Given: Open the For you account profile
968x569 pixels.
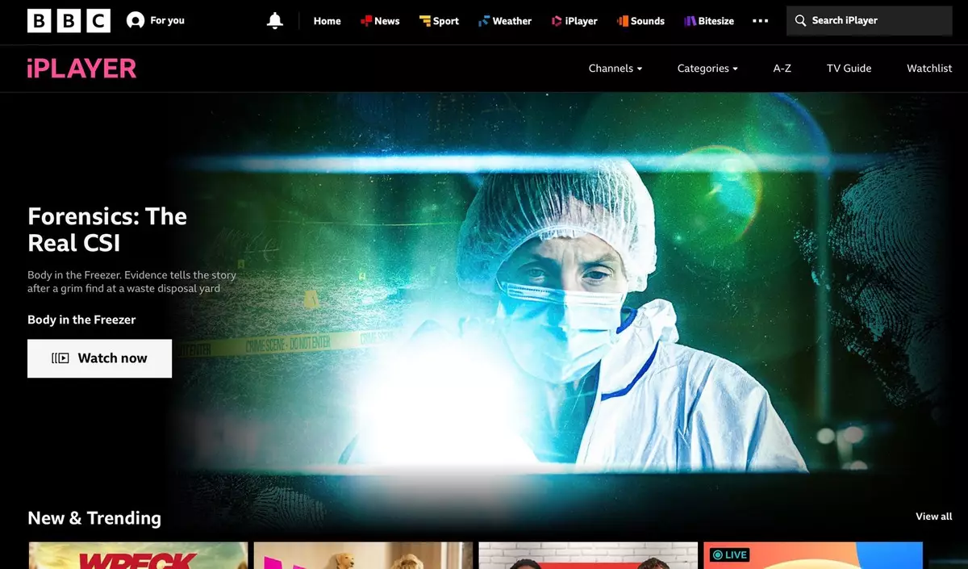Looking at the screenshot, I should [x=156, y=20].
